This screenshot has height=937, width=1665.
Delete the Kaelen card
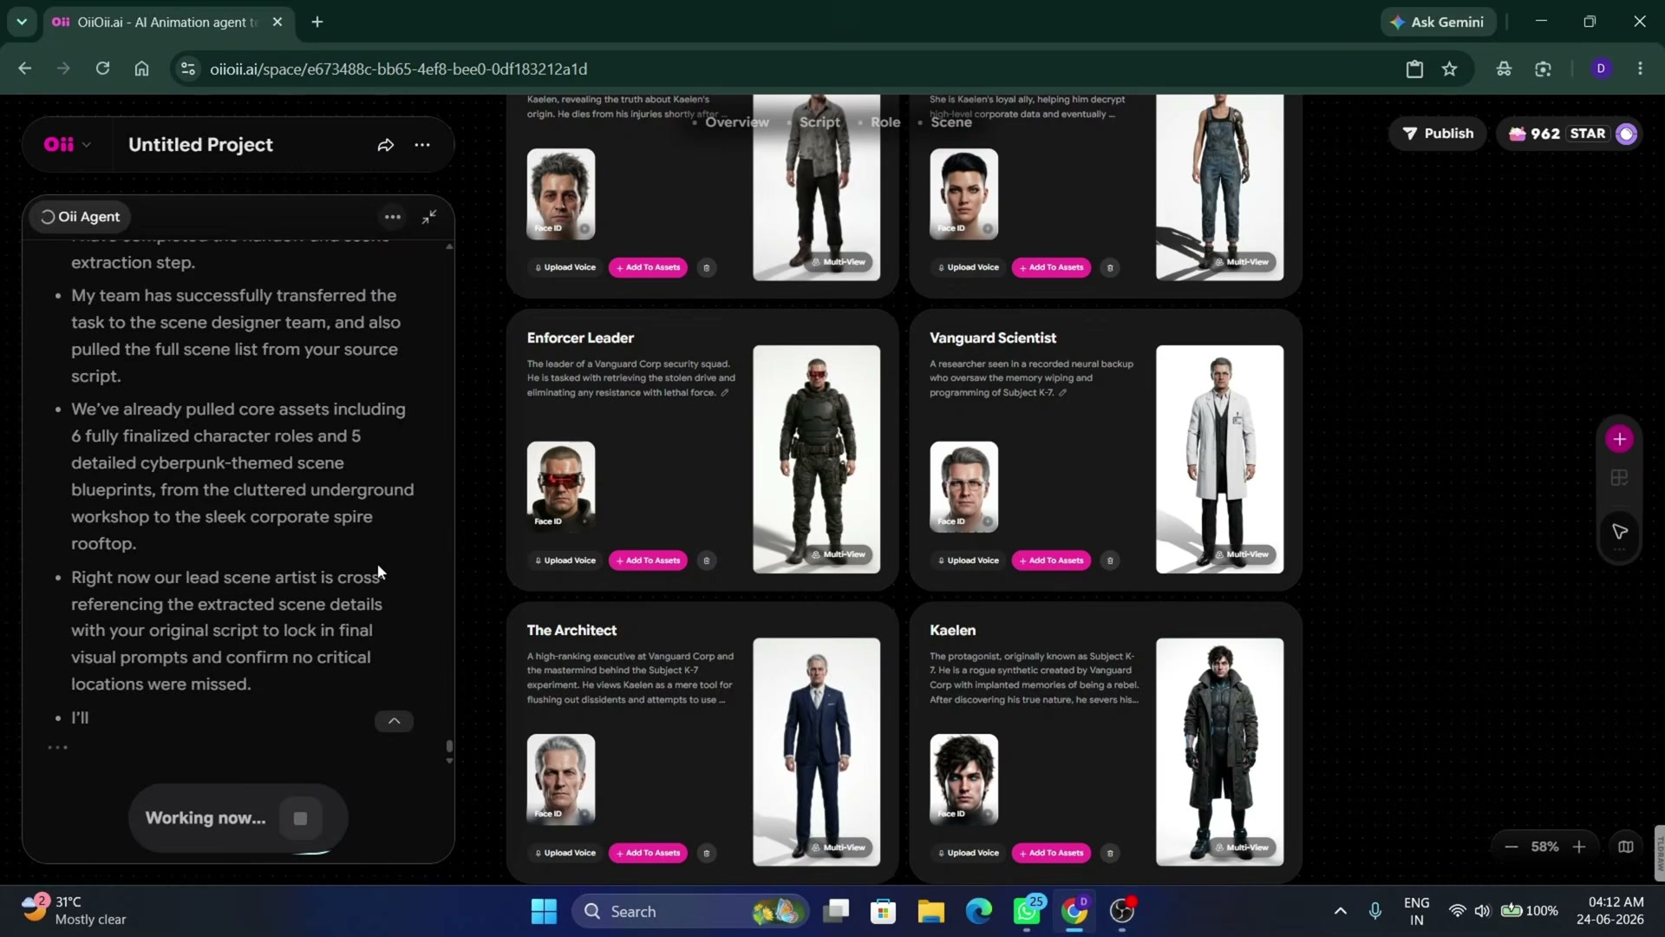(x=1110, y=853)
